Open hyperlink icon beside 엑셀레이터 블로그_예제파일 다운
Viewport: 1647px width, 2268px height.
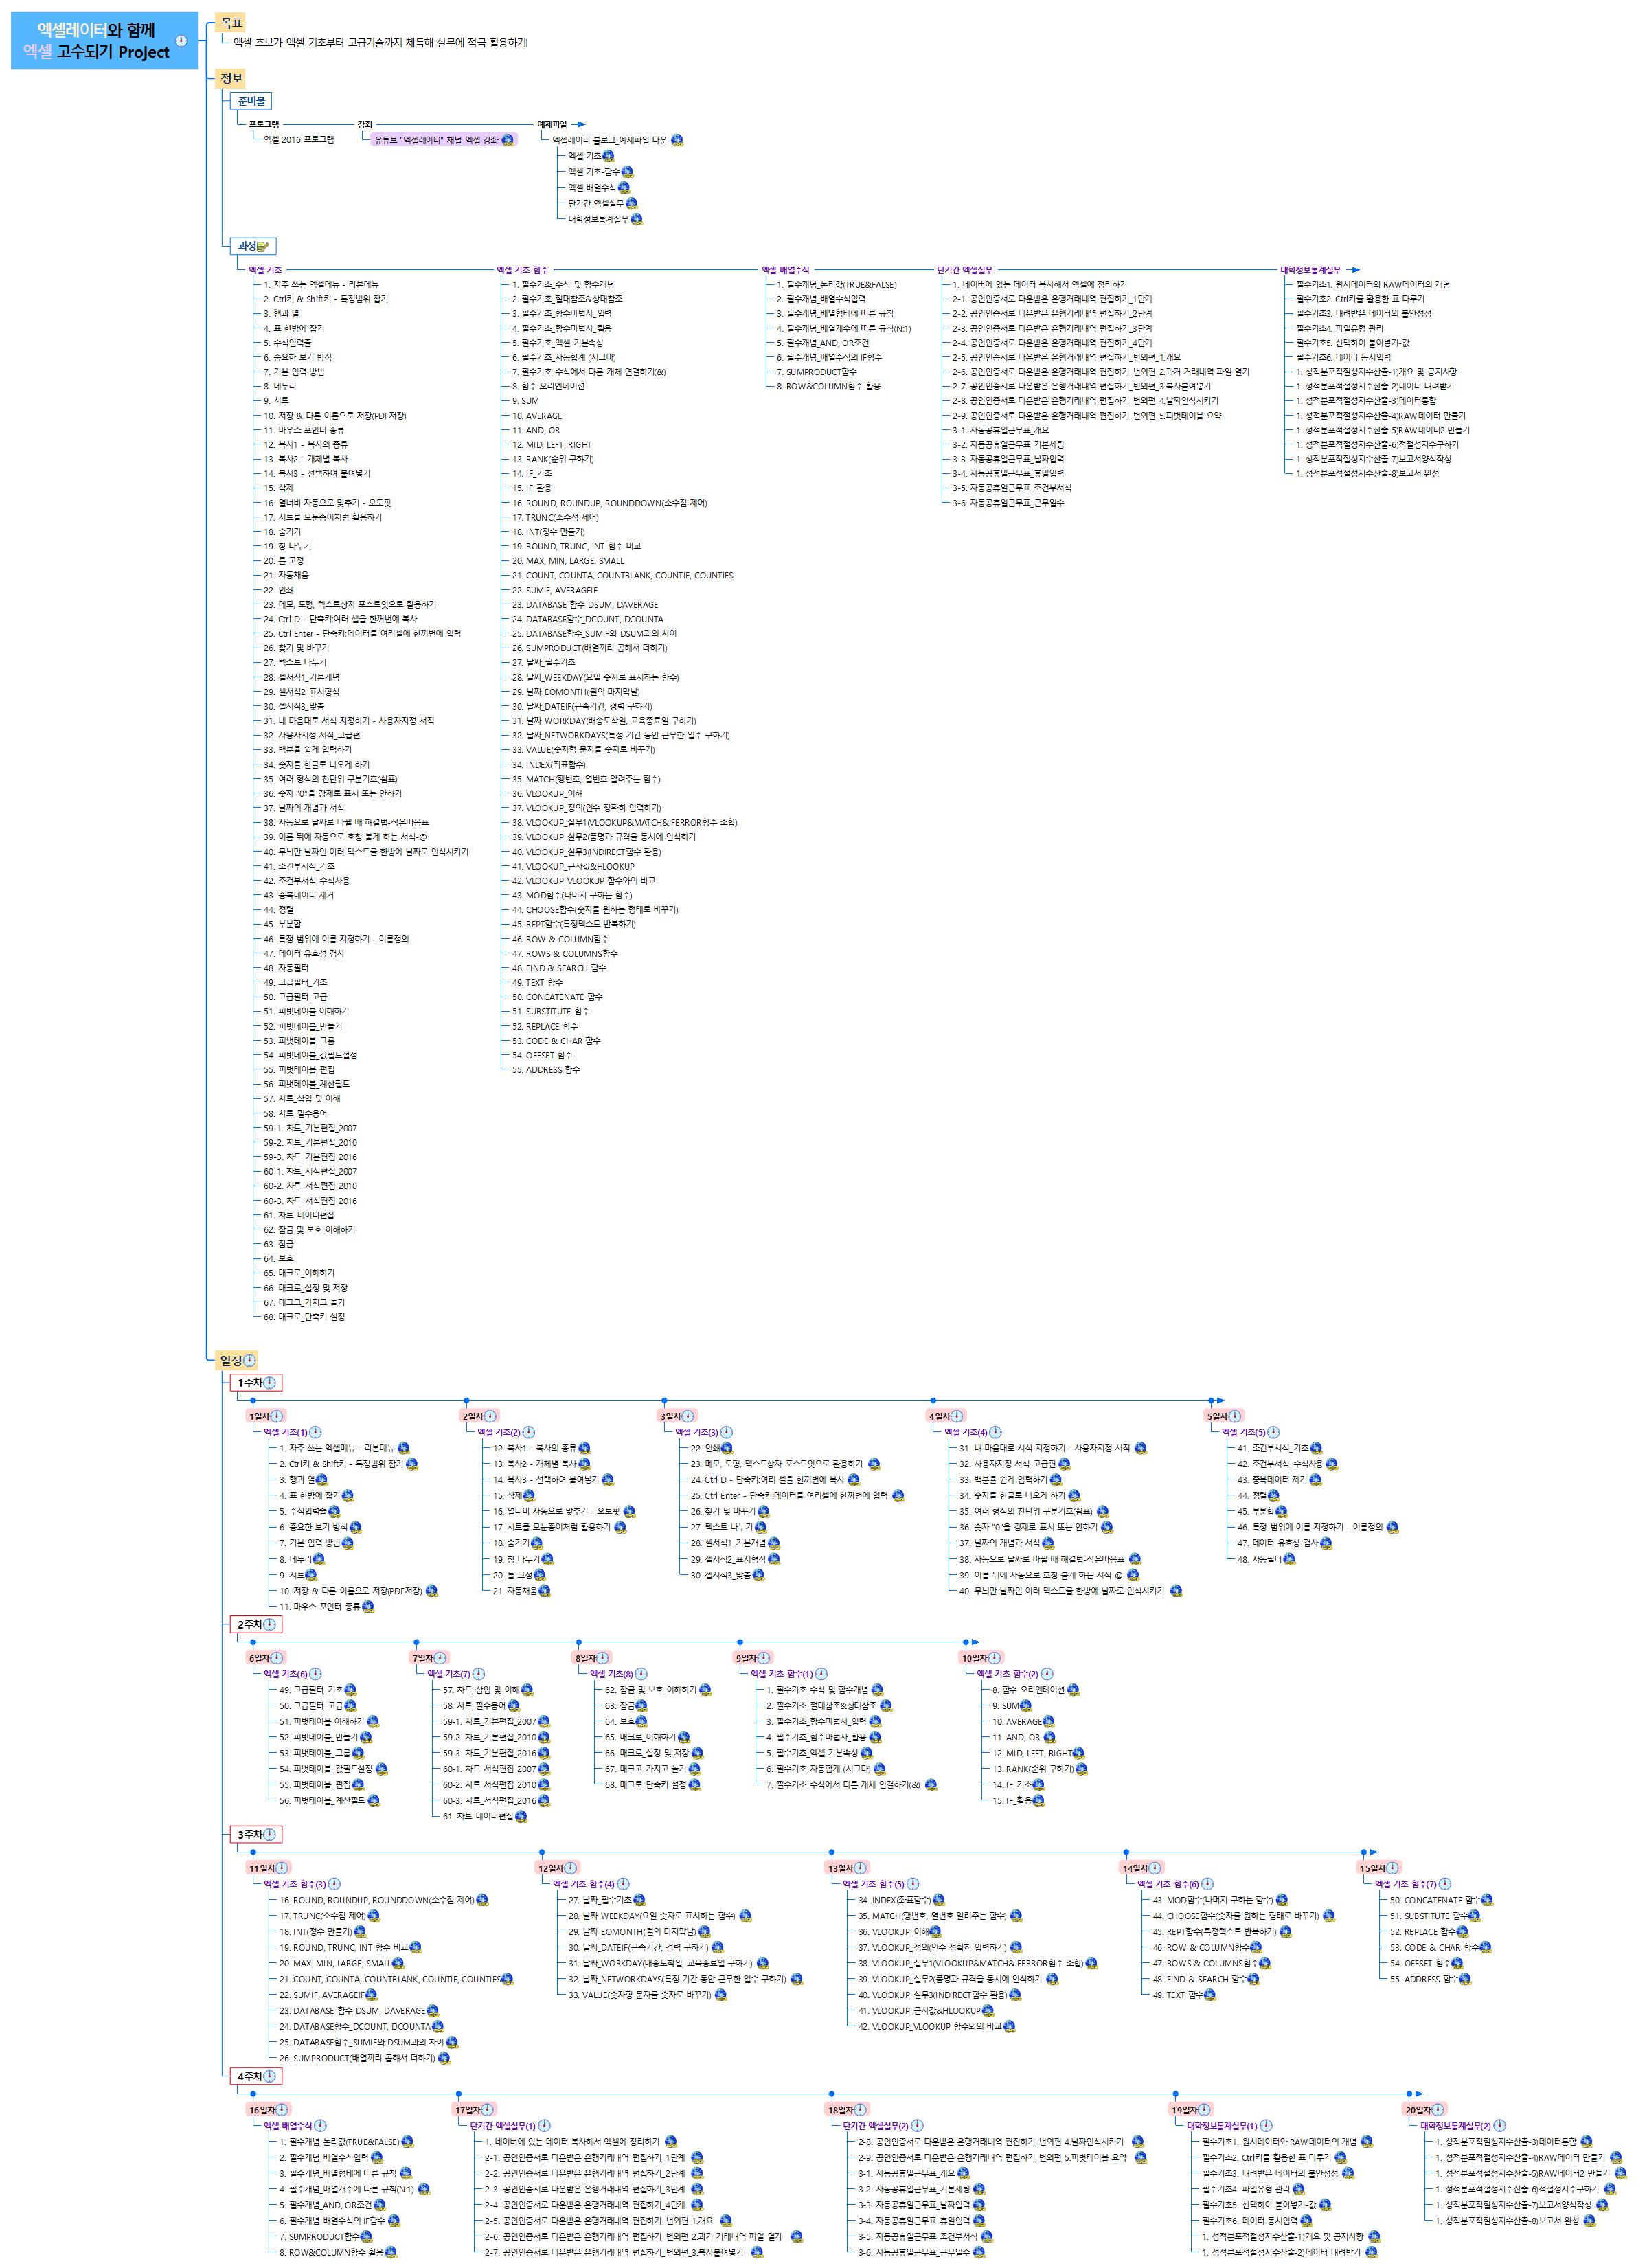tap(677, 141)
